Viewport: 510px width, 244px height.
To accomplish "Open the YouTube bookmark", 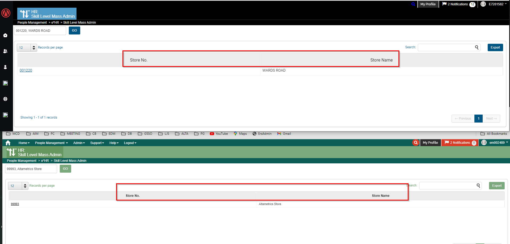I will pyautogui.click(x=219, y=134).
